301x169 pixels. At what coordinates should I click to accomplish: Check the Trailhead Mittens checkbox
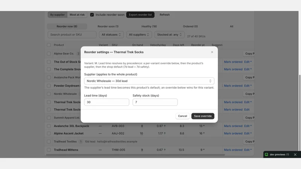point(49,150)
